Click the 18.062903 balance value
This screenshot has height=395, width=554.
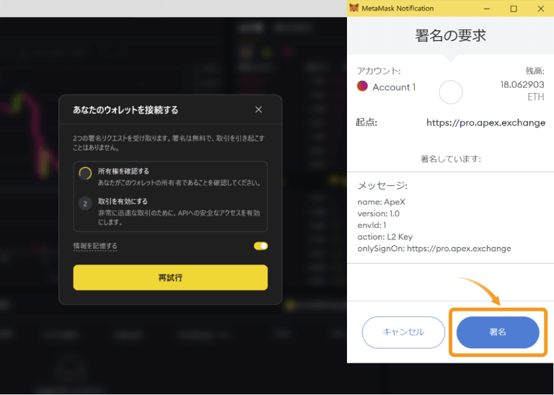[x=522, y=85]
